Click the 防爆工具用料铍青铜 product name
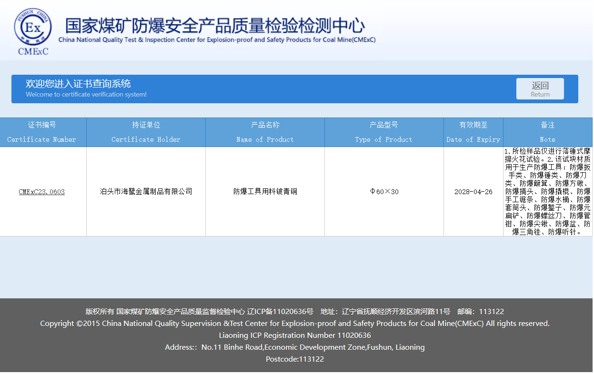 tap(264, 191)
